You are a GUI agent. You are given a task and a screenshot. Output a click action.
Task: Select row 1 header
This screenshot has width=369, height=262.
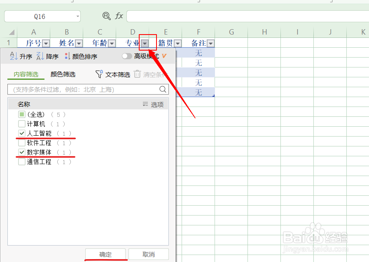click(9, 43)
